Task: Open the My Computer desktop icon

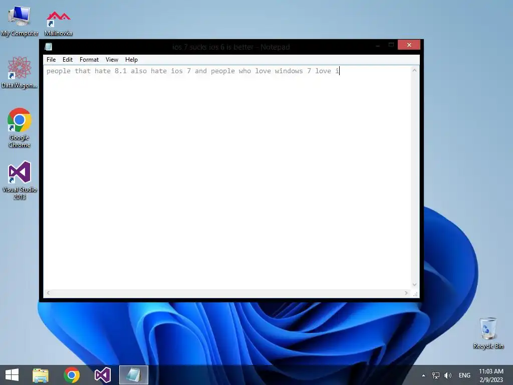Action: click(x=20, y=20)
